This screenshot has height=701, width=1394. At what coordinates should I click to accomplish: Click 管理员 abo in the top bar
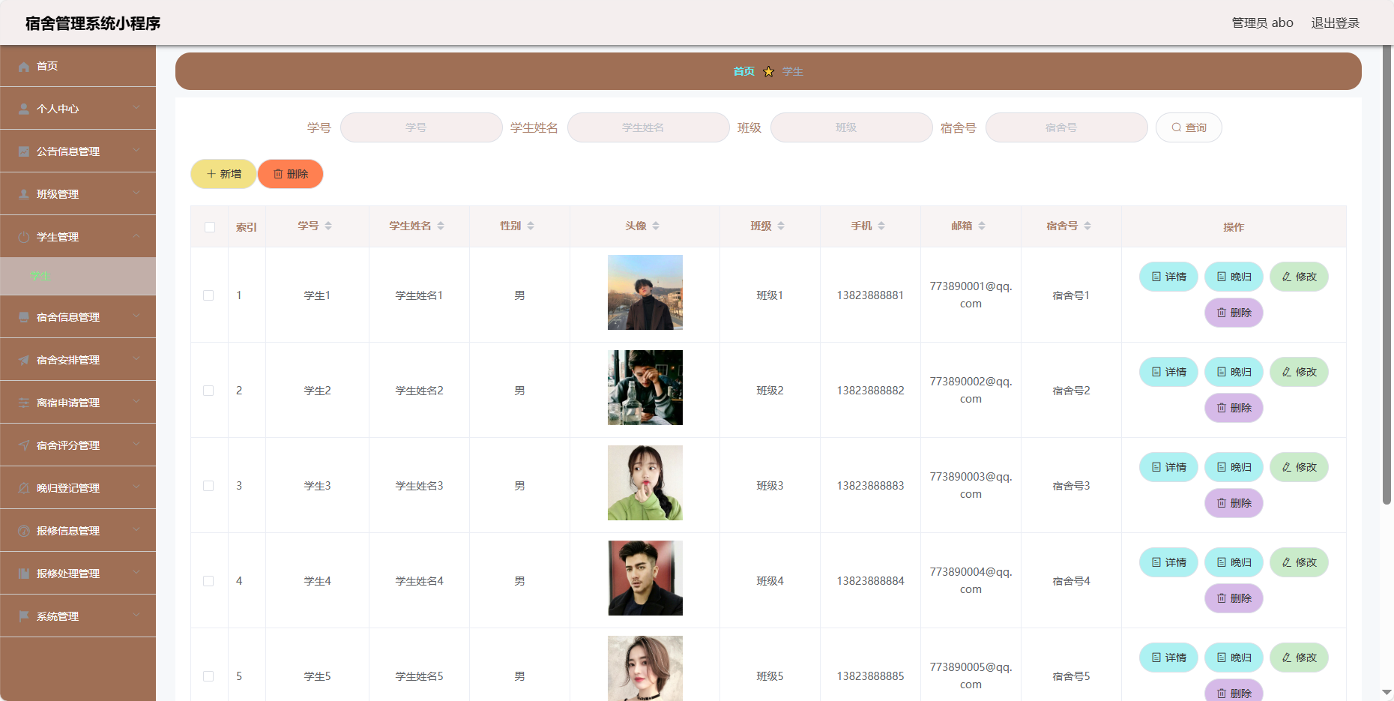[x=1262, y=23]
